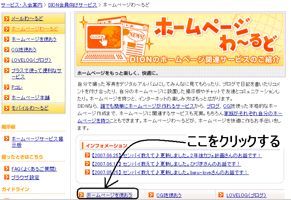
Task: Click orange bullet icon next to Pコレ
Action: click(x=7, y=87)
